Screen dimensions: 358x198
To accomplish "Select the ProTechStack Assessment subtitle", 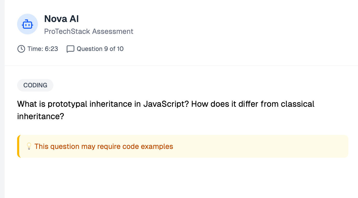I will (89, 32).
